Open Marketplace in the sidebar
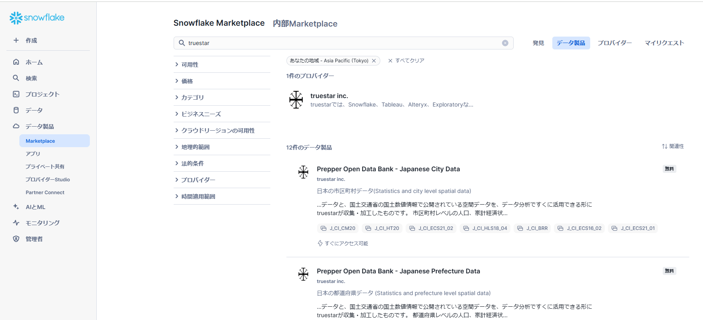This screenshot has height=320, width=703. pyautogui.click(x=54, y=141)
